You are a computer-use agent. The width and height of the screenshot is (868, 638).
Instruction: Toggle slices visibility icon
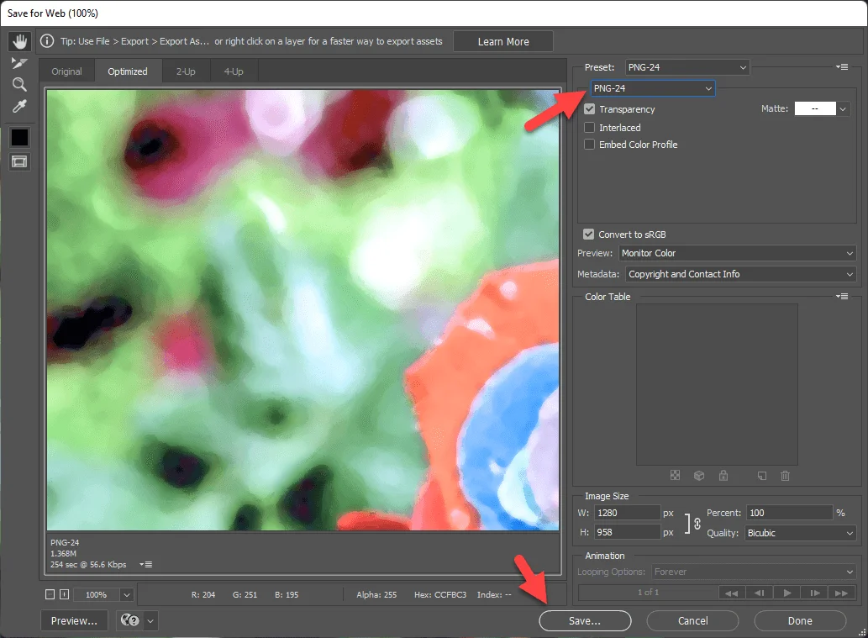(x=19, y=161)
